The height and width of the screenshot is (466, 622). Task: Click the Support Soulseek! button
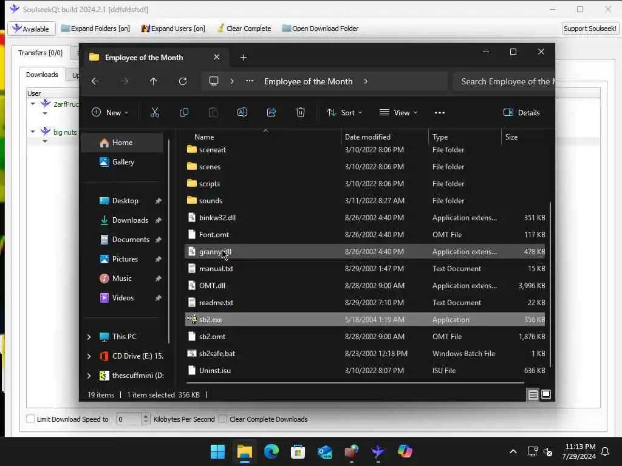tap(589, 29)
